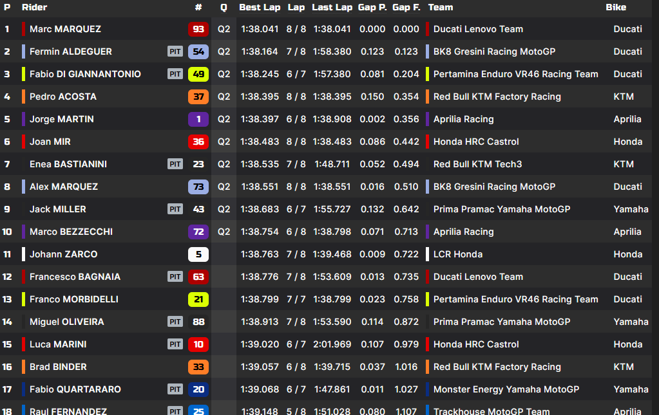This screenshot has width=659, height=415.
Task: Click Di Giannantonio's number 49 badge
Action: point(198,74)
